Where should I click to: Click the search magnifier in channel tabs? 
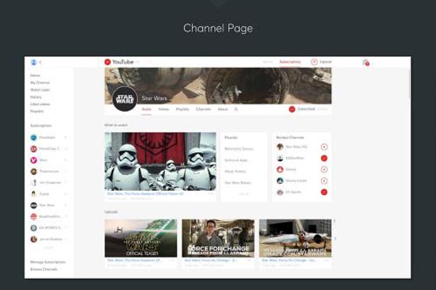(236, 109)
